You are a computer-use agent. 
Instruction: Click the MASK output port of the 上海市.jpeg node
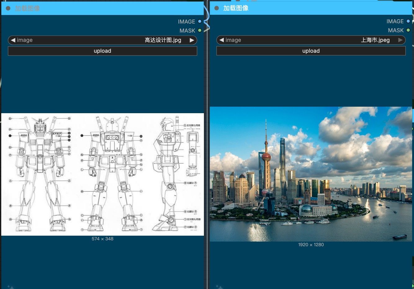(x=408, y=30)
